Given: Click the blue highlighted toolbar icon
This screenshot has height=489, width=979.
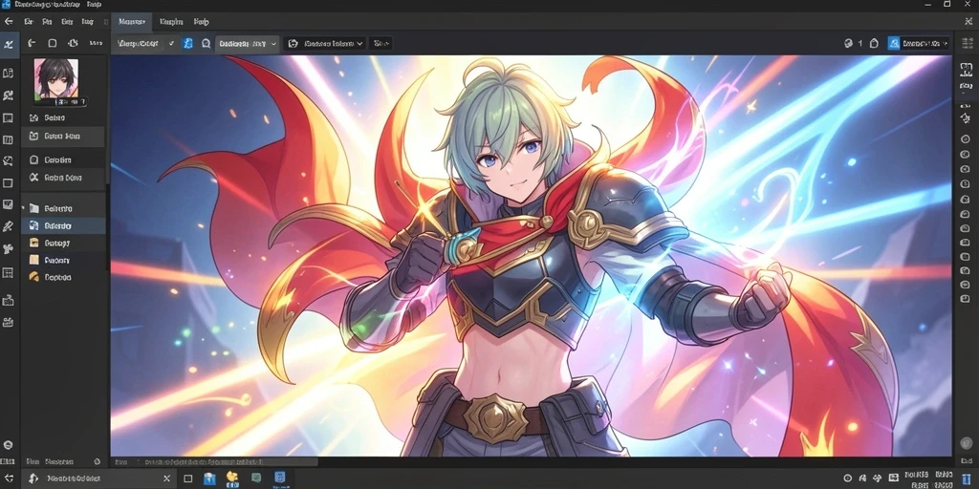Looking at the screenshot, I should coord(188,44).
